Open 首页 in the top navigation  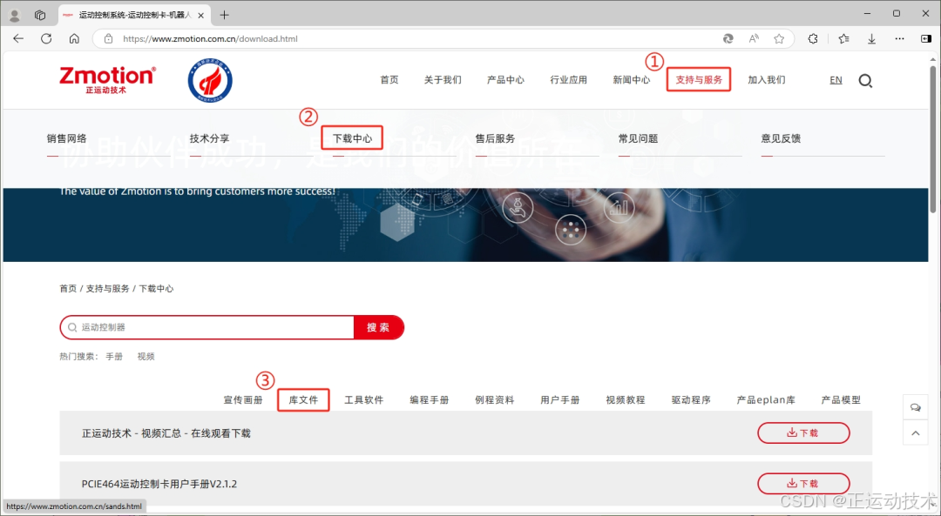389,80
